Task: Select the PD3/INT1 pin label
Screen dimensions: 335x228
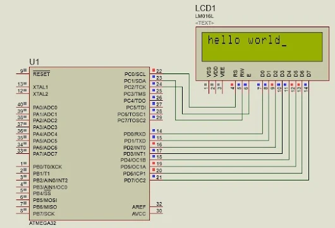Action: tap(135, 154)
